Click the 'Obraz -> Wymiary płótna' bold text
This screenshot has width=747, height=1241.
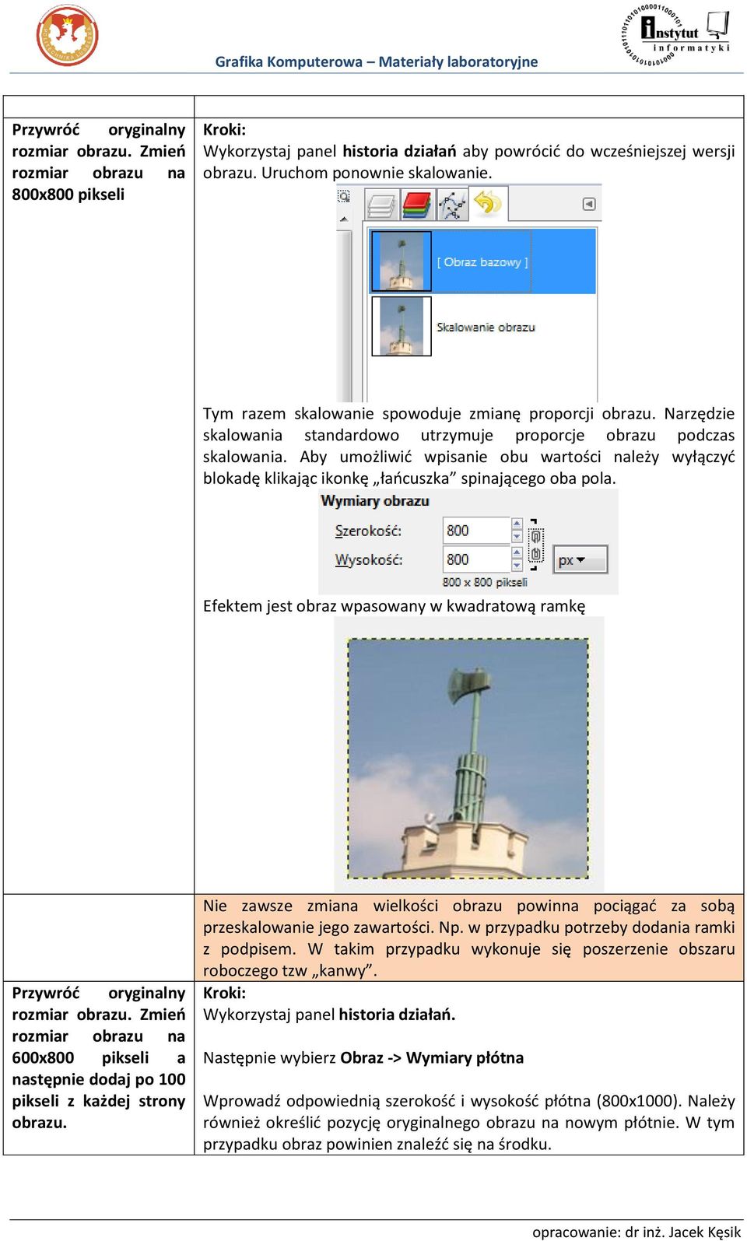click(432, 1058)
